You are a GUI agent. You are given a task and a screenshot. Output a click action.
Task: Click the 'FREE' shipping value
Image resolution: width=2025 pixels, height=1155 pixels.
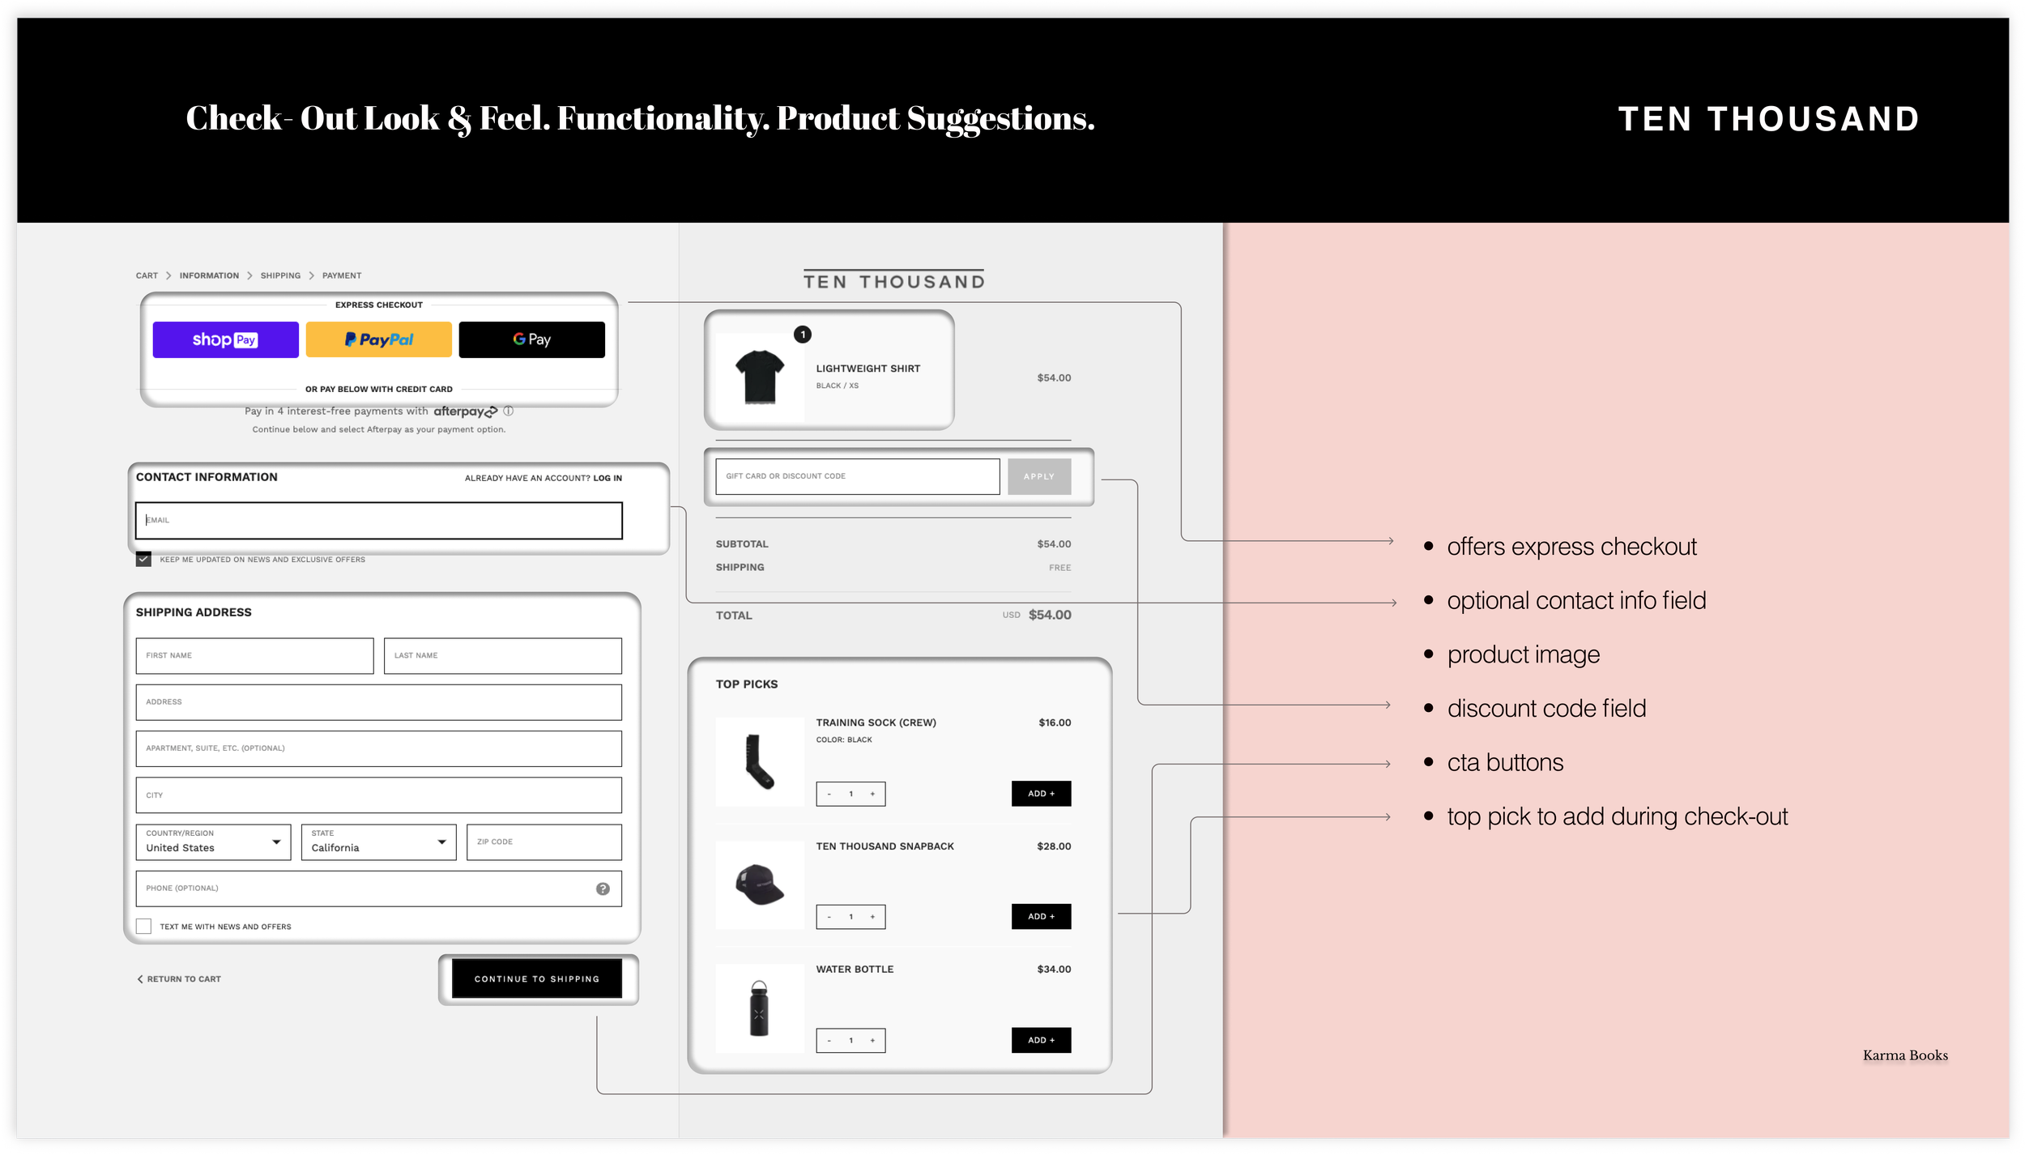pos(1059,568)
